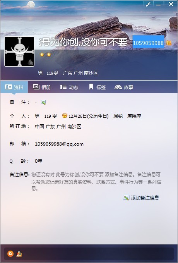Click the small magnifier on avatar corner

click(x=31, y=62)
